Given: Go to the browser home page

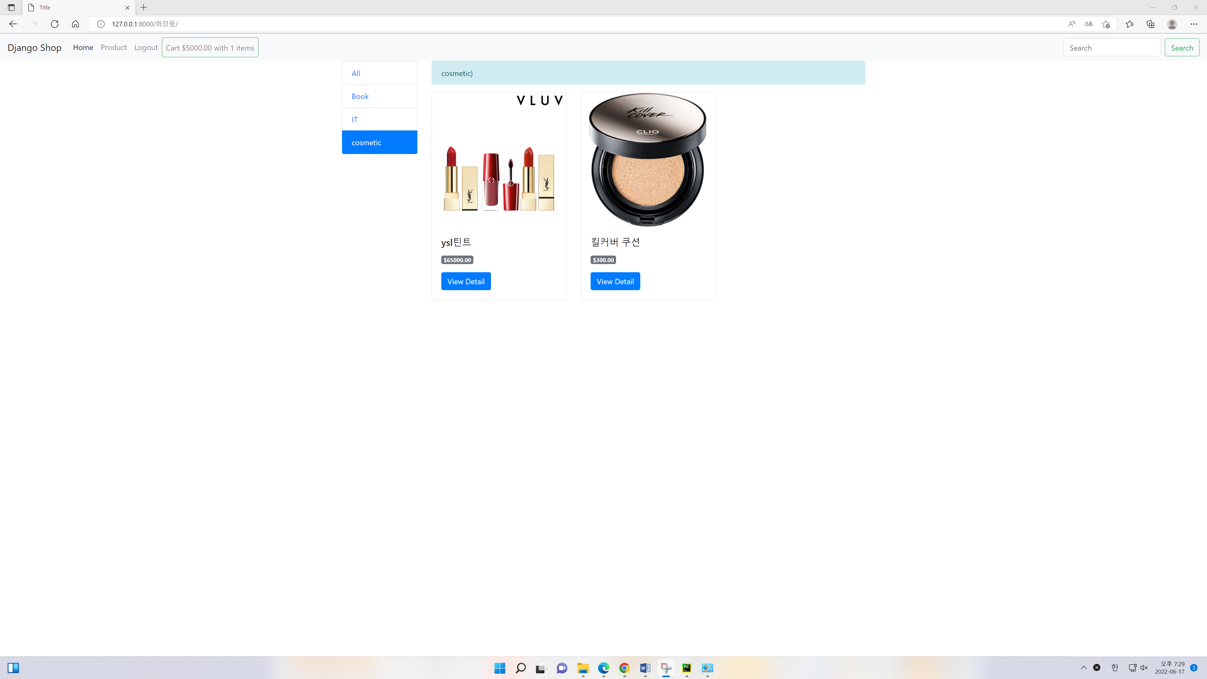Looking at the screenshot, I should 75,24.
